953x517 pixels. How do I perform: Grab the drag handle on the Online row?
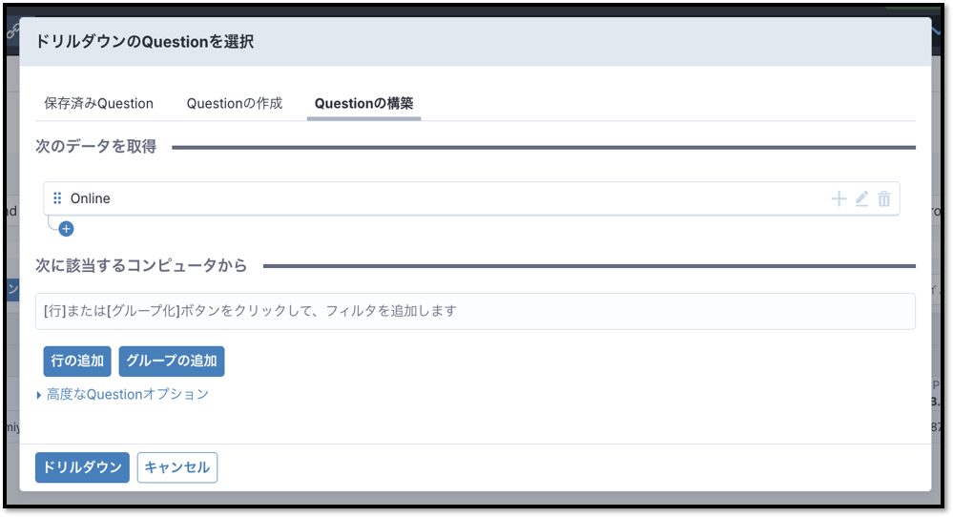57,198
